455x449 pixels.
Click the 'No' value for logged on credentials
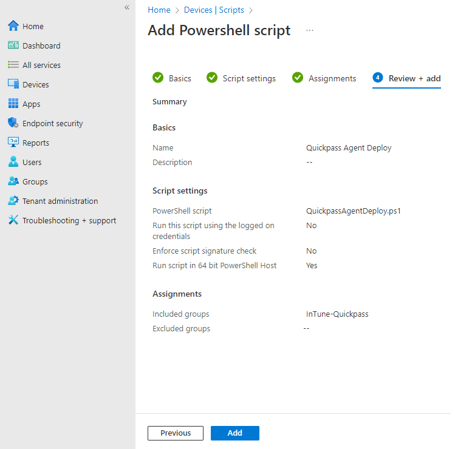click(312, 226)
